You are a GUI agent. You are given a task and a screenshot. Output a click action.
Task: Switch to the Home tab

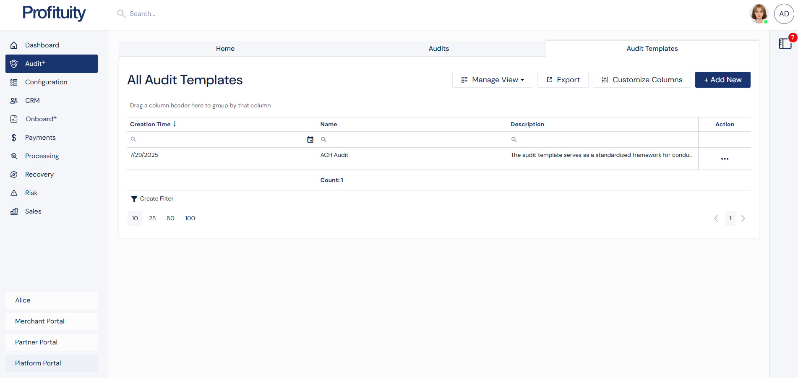[225, 48]
